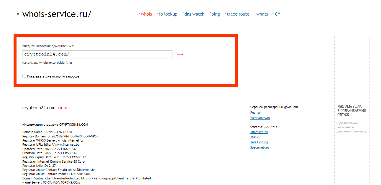381x185 pixels.
Task: Select the ping menu item
Action: (216, 14)
